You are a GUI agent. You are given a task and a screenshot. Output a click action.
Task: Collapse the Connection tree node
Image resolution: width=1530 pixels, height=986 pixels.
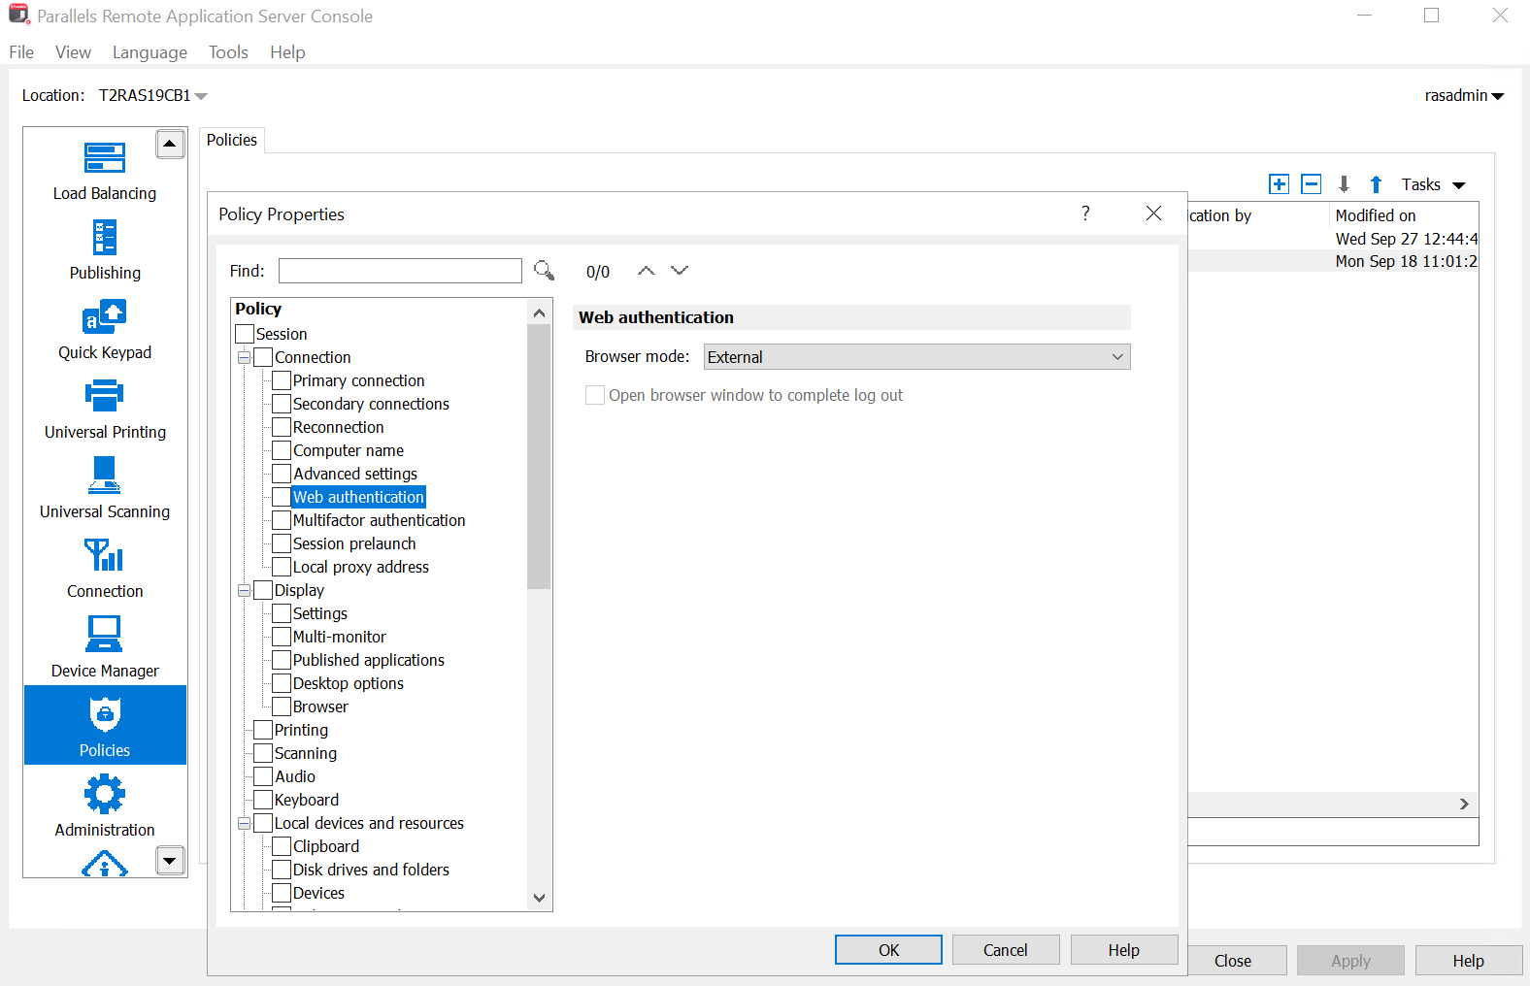point(245,357)
